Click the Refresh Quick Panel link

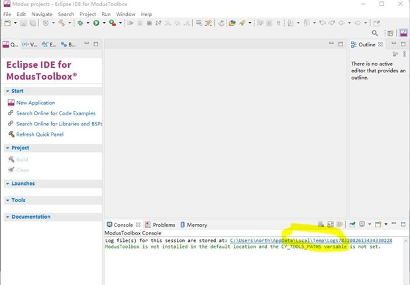40,135
